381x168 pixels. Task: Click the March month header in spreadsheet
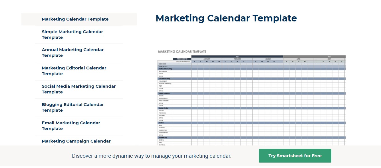tap(268, 59)
